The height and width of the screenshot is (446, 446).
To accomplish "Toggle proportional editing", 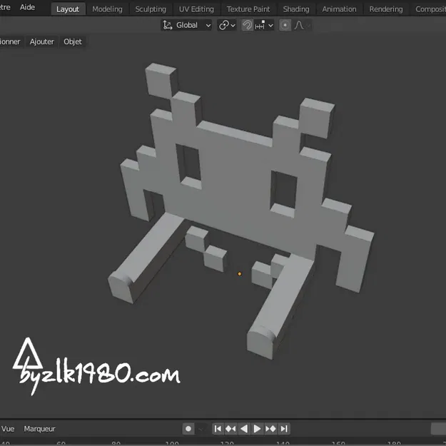I will click(x=285, y=25).
